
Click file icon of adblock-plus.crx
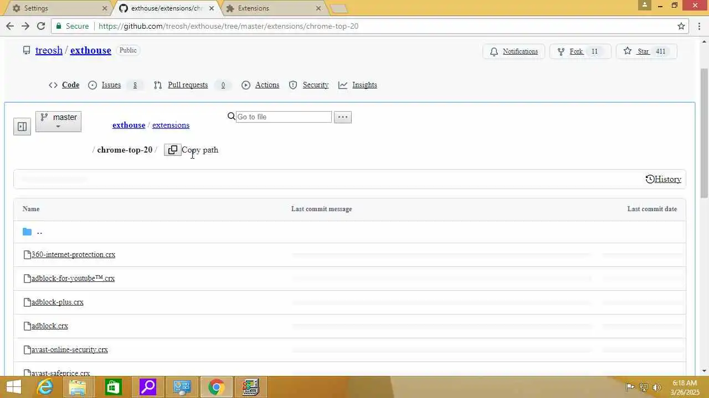click(x=27, y=302)
